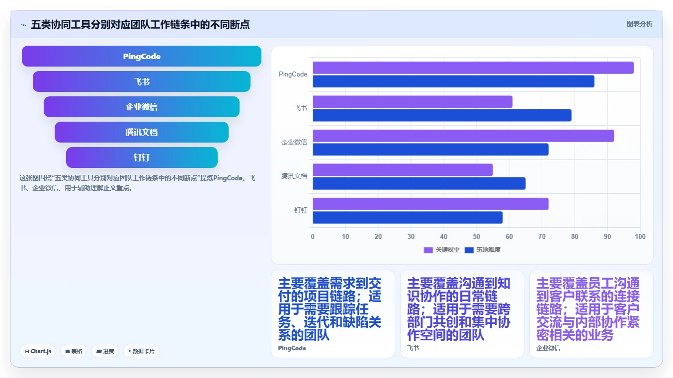The image size is (673, 378).
Task: Click PingCode's purple 关键权重 bar
Action: point(473,68)
